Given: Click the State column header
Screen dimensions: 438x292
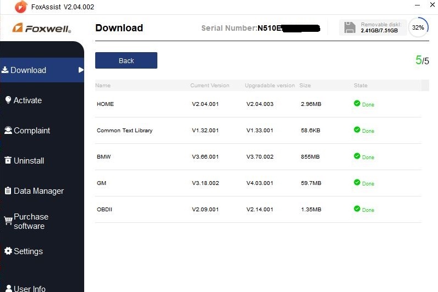Looking at the screenshot, I should 360,85.
